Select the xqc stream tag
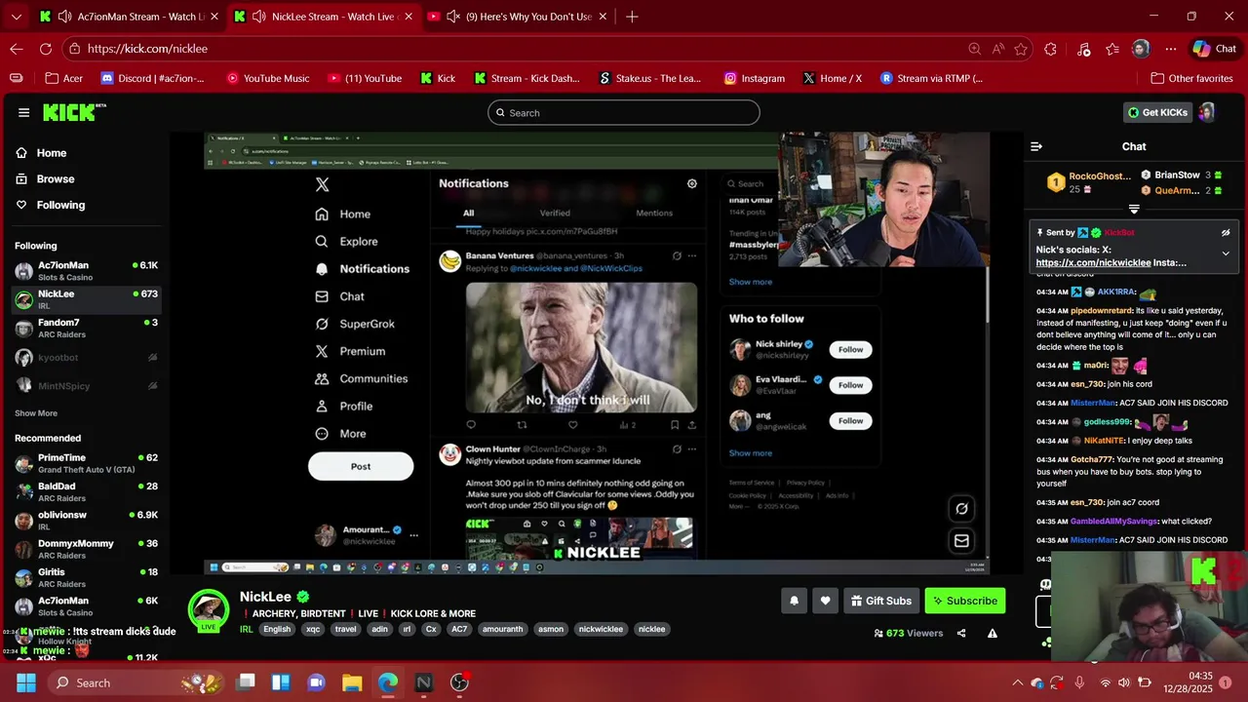 tap(313, 629)
